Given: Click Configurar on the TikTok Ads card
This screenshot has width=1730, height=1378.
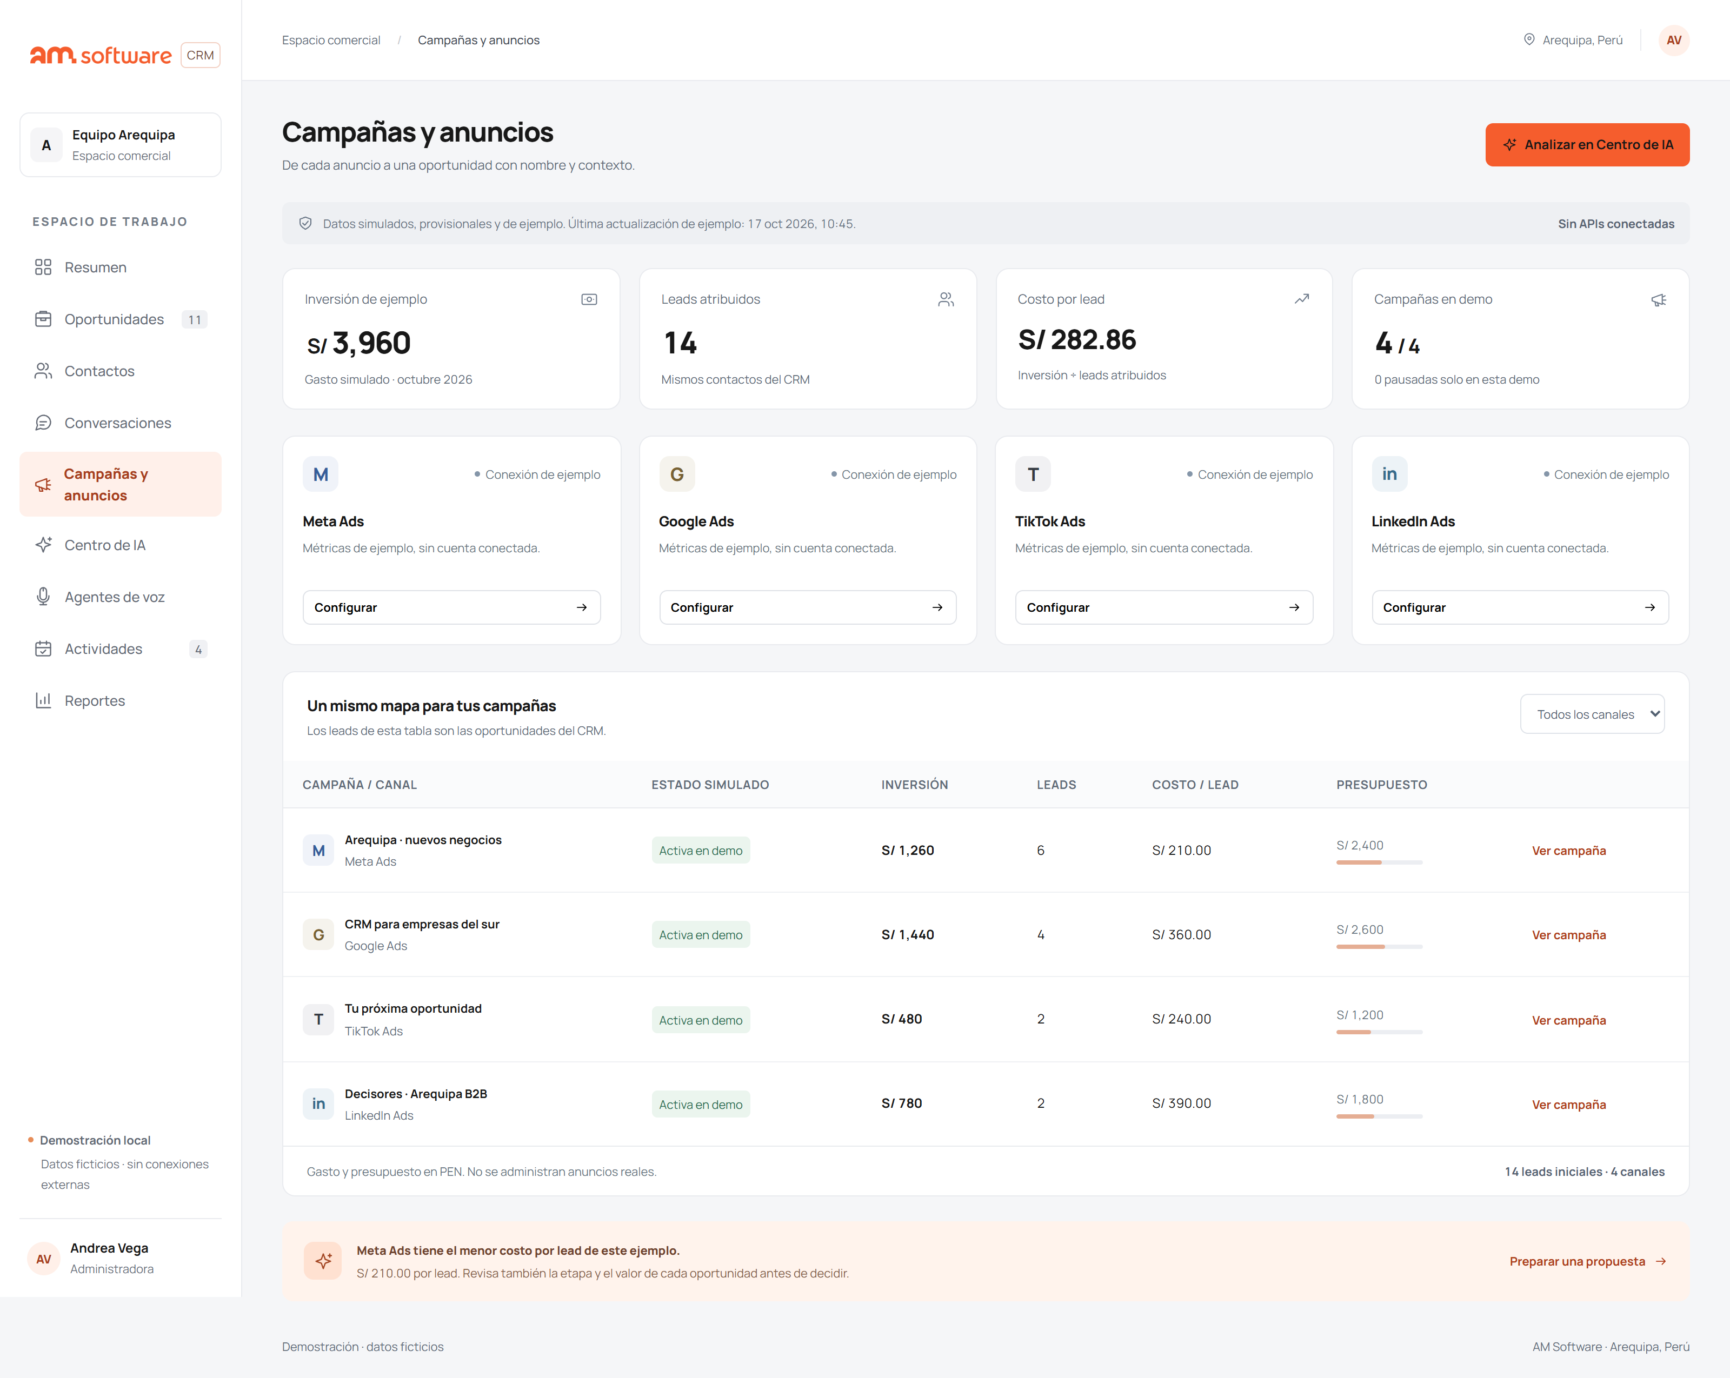Looking at the screenshot, I should (x=1163, y=607).
